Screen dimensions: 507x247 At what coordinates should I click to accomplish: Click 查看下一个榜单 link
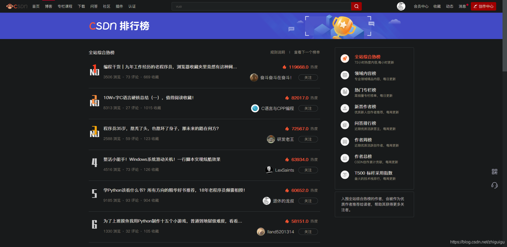307,52
